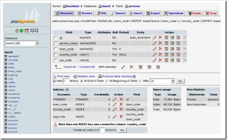
Task: Click the Empty tab
Action: click(194, 13)
